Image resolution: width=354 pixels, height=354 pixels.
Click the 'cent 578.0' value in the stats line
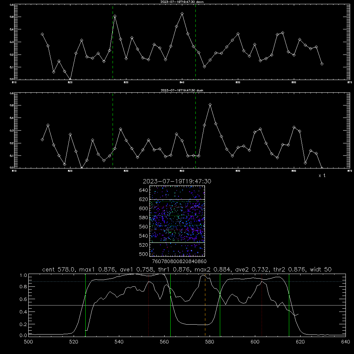click(59, 269)
